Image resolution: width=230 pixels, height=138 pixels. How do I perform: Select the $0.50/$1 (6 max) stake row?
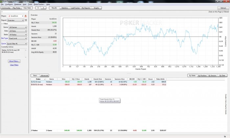tap(99, 85)
